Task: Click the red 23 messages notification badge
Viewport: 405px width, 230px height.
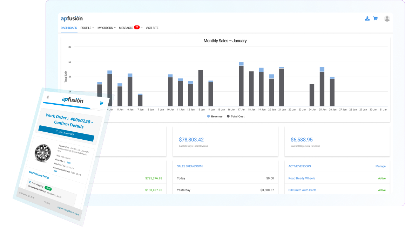Action: 137,27
